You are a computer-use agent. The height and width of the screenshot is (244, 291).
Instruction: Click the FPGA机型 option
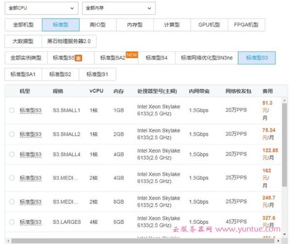point(246,25)
